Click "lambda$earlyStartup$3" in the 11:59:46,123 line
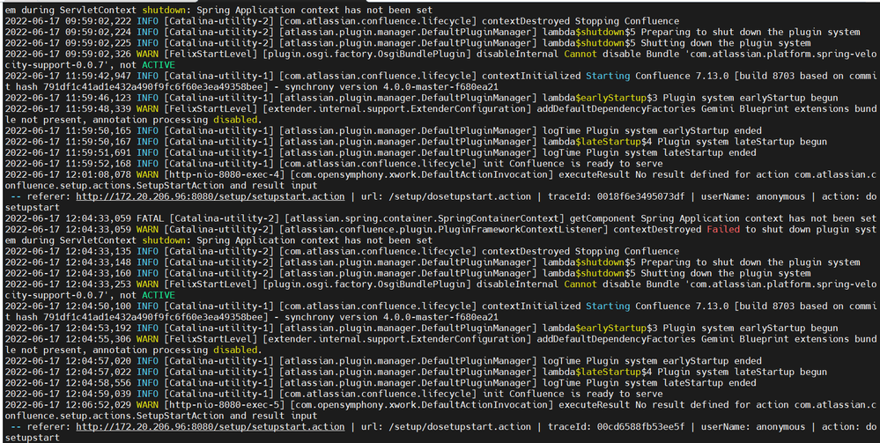 (x=599, y=98)
